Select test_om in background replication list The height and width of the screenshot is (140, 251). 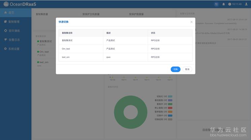pos(44,62)
